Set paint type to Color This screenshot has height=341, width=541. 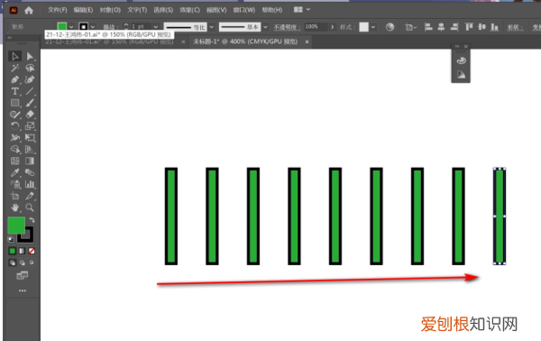click(x=13, y=251)
